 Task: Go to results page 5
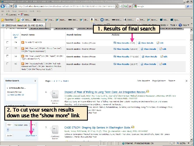click(61, 81)
